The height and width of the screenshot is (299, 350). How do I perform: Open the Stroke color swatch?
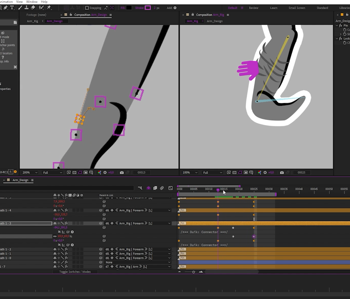(147, 8)
